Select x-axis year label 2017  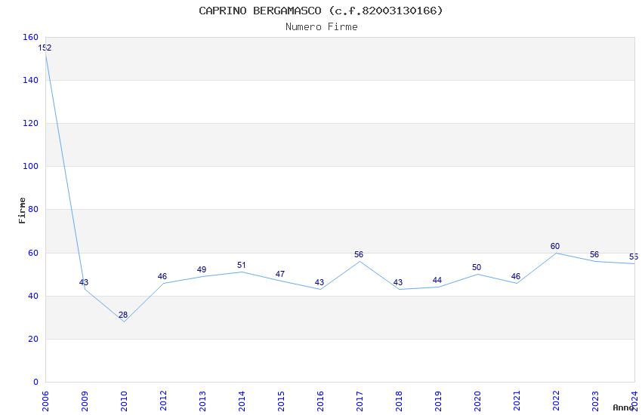point(360,401)
